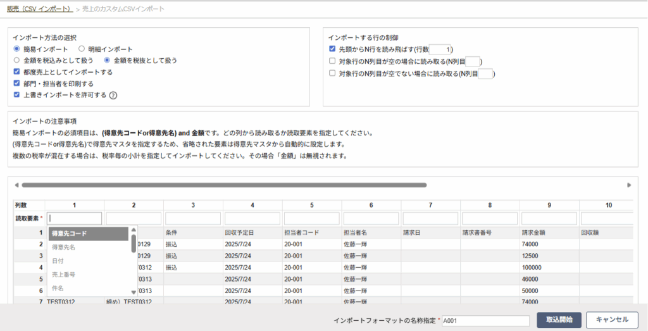
Task: Click the right arrow of horizontal scrollbar
Action: (x=629, y=185)
